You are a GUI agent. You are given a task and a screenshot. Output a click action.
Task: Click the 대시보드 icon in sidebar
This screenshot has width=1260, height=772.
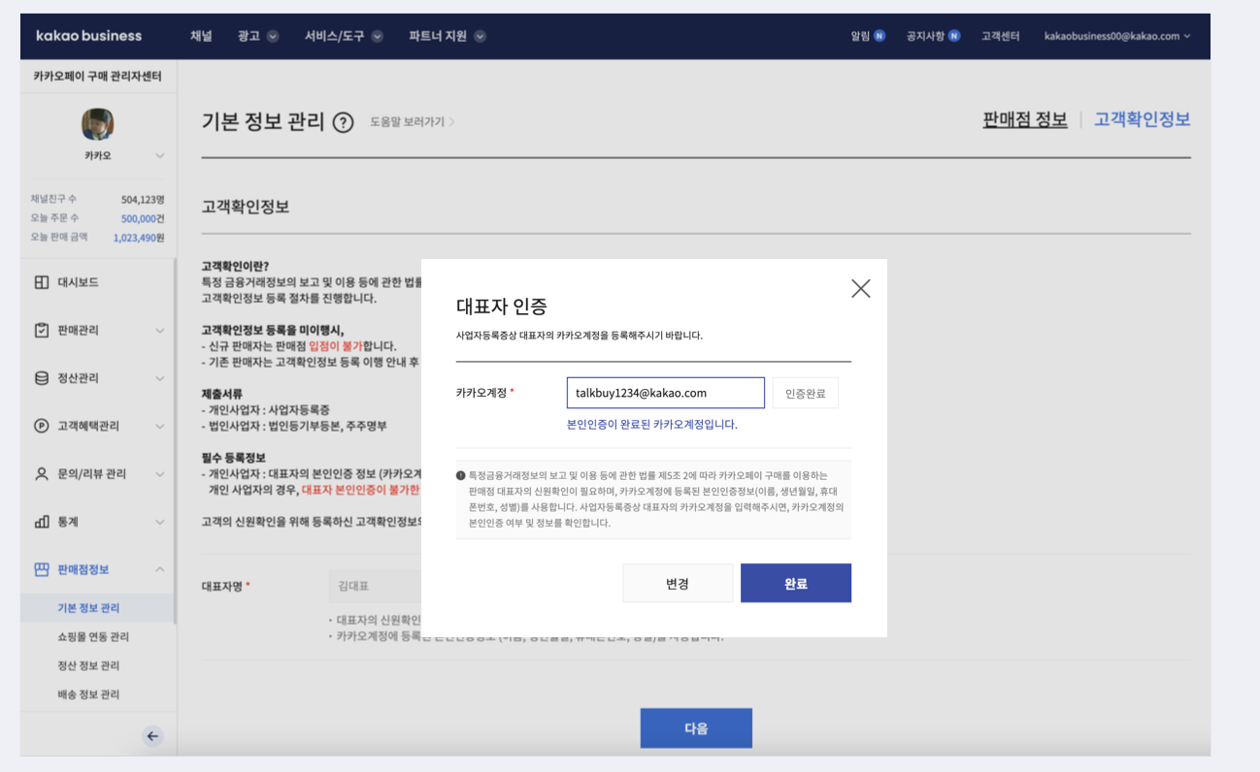[x=41, y=282]
